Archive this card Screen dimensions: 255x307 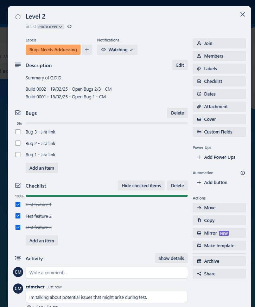219,261
